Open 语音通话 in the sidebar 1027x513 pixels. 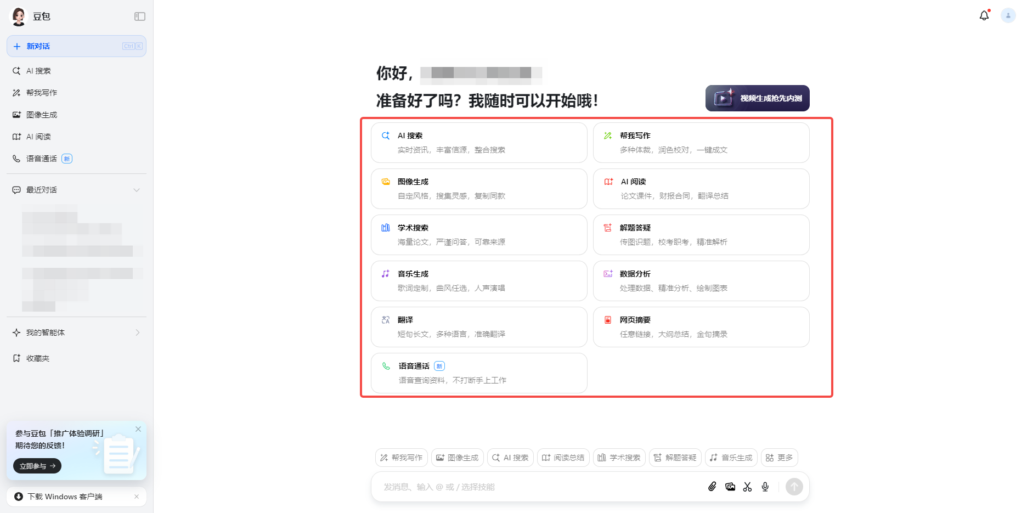tap(76, 159)
